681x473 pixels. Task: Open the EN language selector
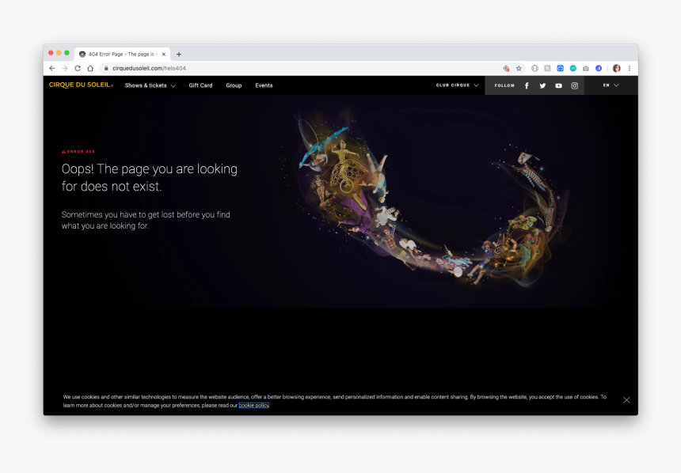611,85
